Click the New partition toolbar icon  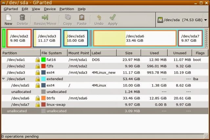coord(9,17)
